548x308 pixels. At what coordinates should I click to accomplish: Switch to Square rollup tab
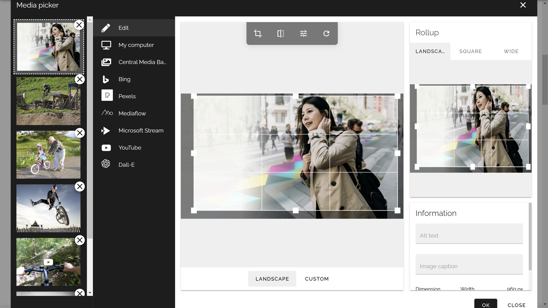tap(470, 51)
